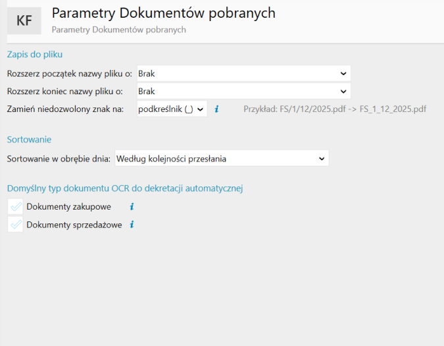Open Sortowanie w obrębie dnia combo box
Image resolution: width=444 pixels, height=346 pixels.
222,159
